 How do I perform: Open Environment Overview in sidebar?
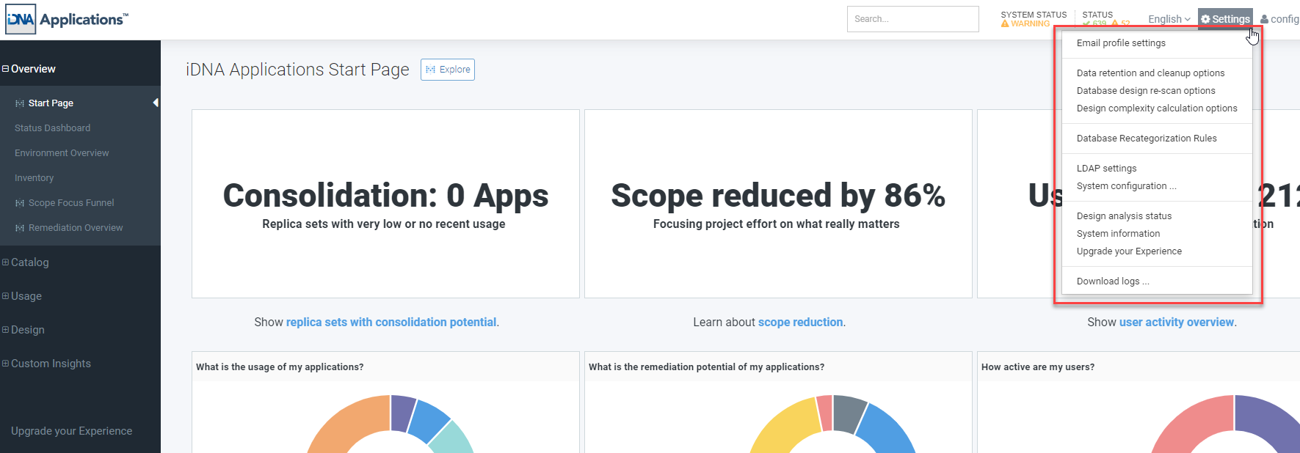(62, 153)
